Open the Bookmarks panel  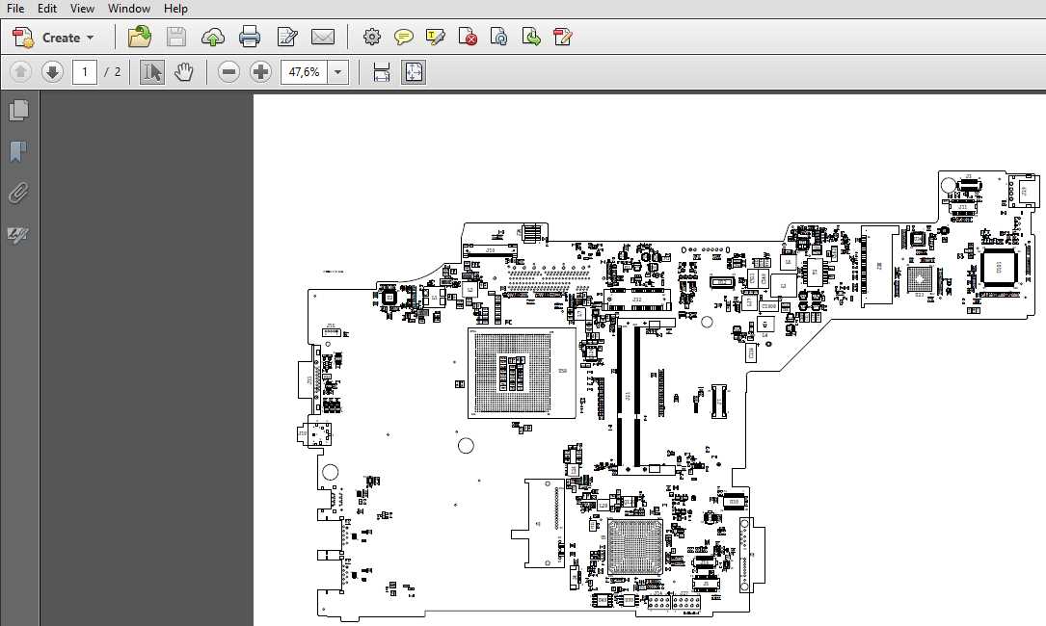tap(18, 152)
